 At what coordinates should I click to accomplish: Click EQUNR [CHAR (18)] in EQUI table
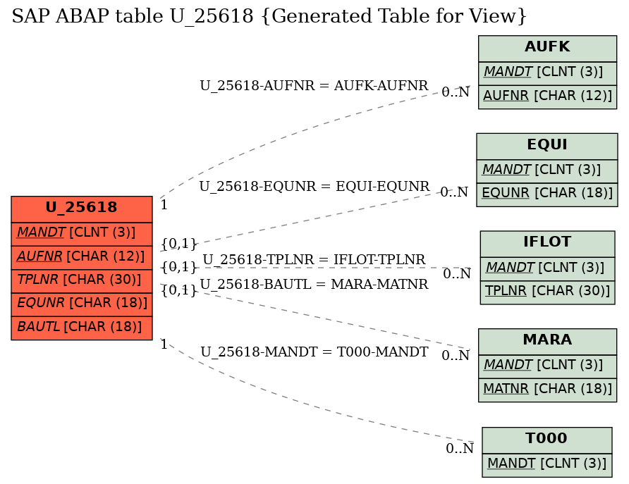click(546, 194)
